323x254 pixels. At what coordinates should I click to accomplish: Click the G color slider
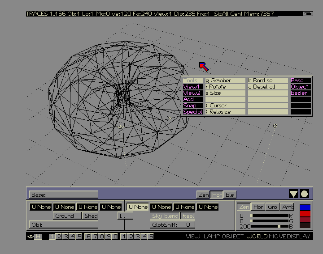[x=269, y=221]
